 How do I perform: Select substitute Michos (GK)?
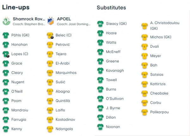coord(161,37)
